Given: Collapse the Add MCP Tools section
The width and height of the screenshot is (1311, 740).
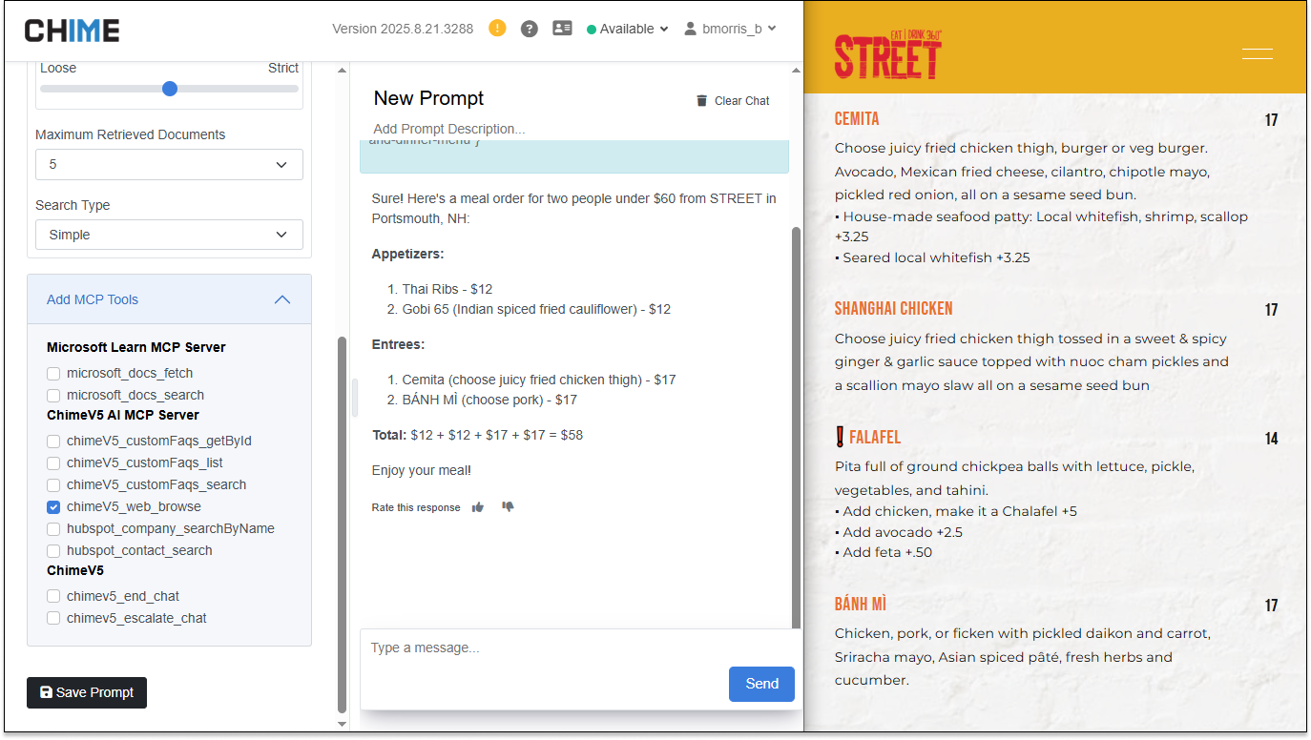Looking at the screenshot, I should pyautogui.click(x=169, y=299).
